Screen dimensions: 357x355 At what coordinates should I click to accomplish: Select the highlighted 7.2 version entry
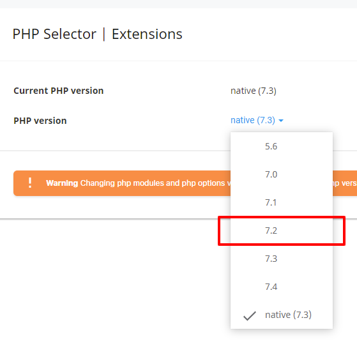pyautogui.click(x=282, y=230)
